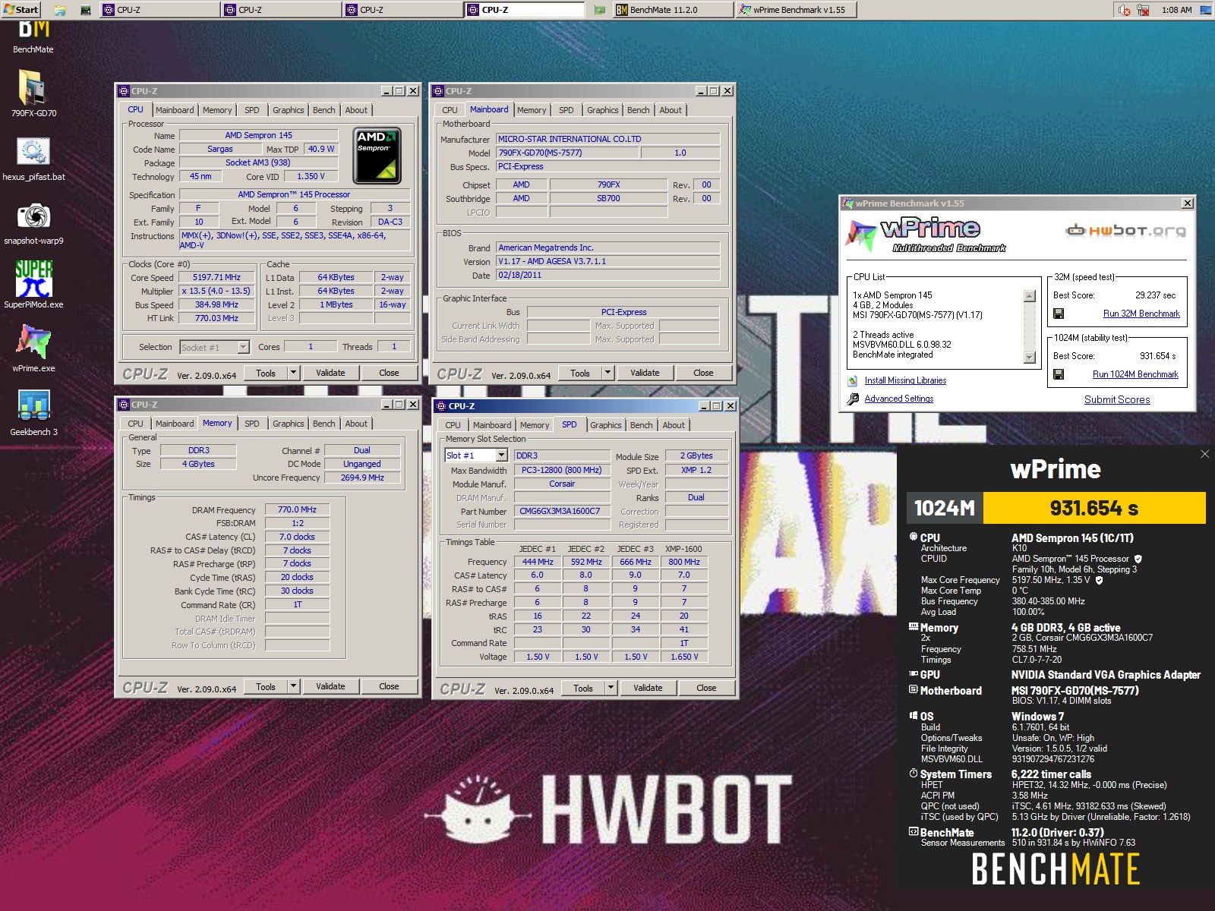The width and height of the screenshot is (1215, 911).
Task: Click Tools button in SPD CPU-Z window
Action: point(583,688)
